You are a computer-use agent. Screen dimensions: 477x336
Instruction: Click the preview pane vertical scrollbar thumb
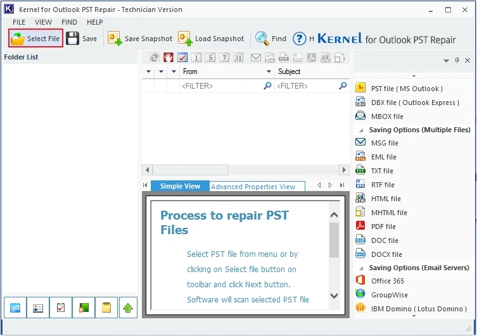pyautogui.click(x=334, y=240)
